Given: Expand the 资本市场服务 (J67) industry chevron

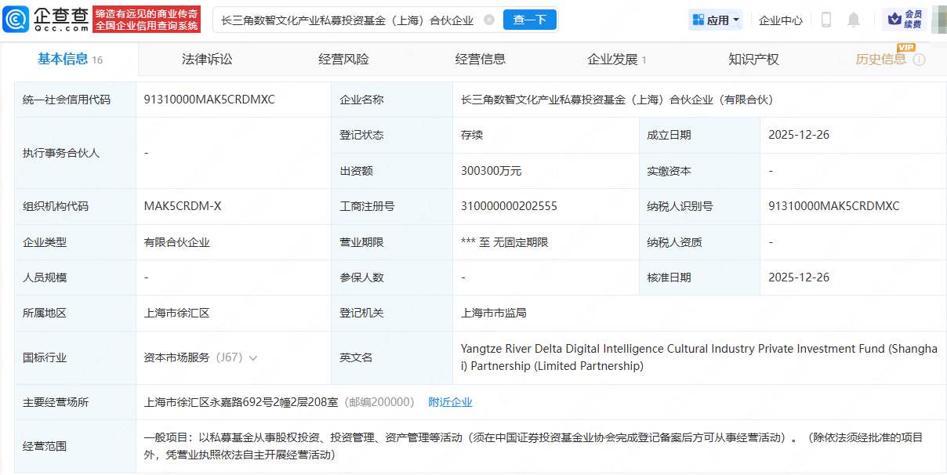Looking at the screenshot, I should tap(252, 357).
